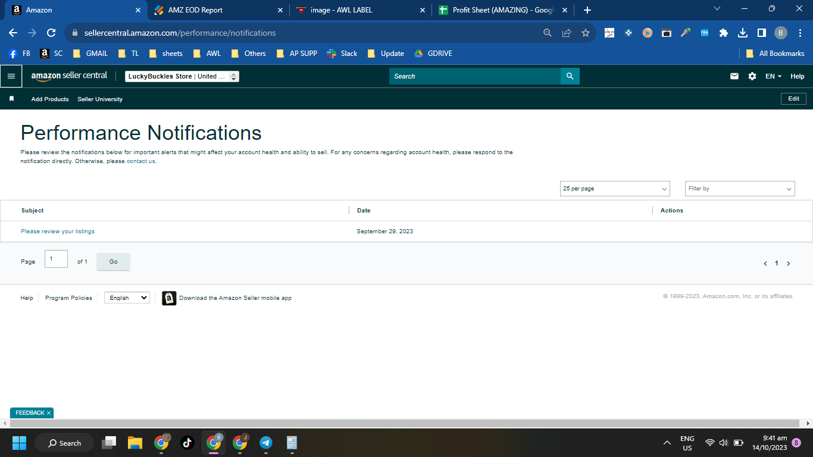The height and width of the screenshot is (457, 813).
Task: Click the FBA extension icon
Action: point(705,33)
